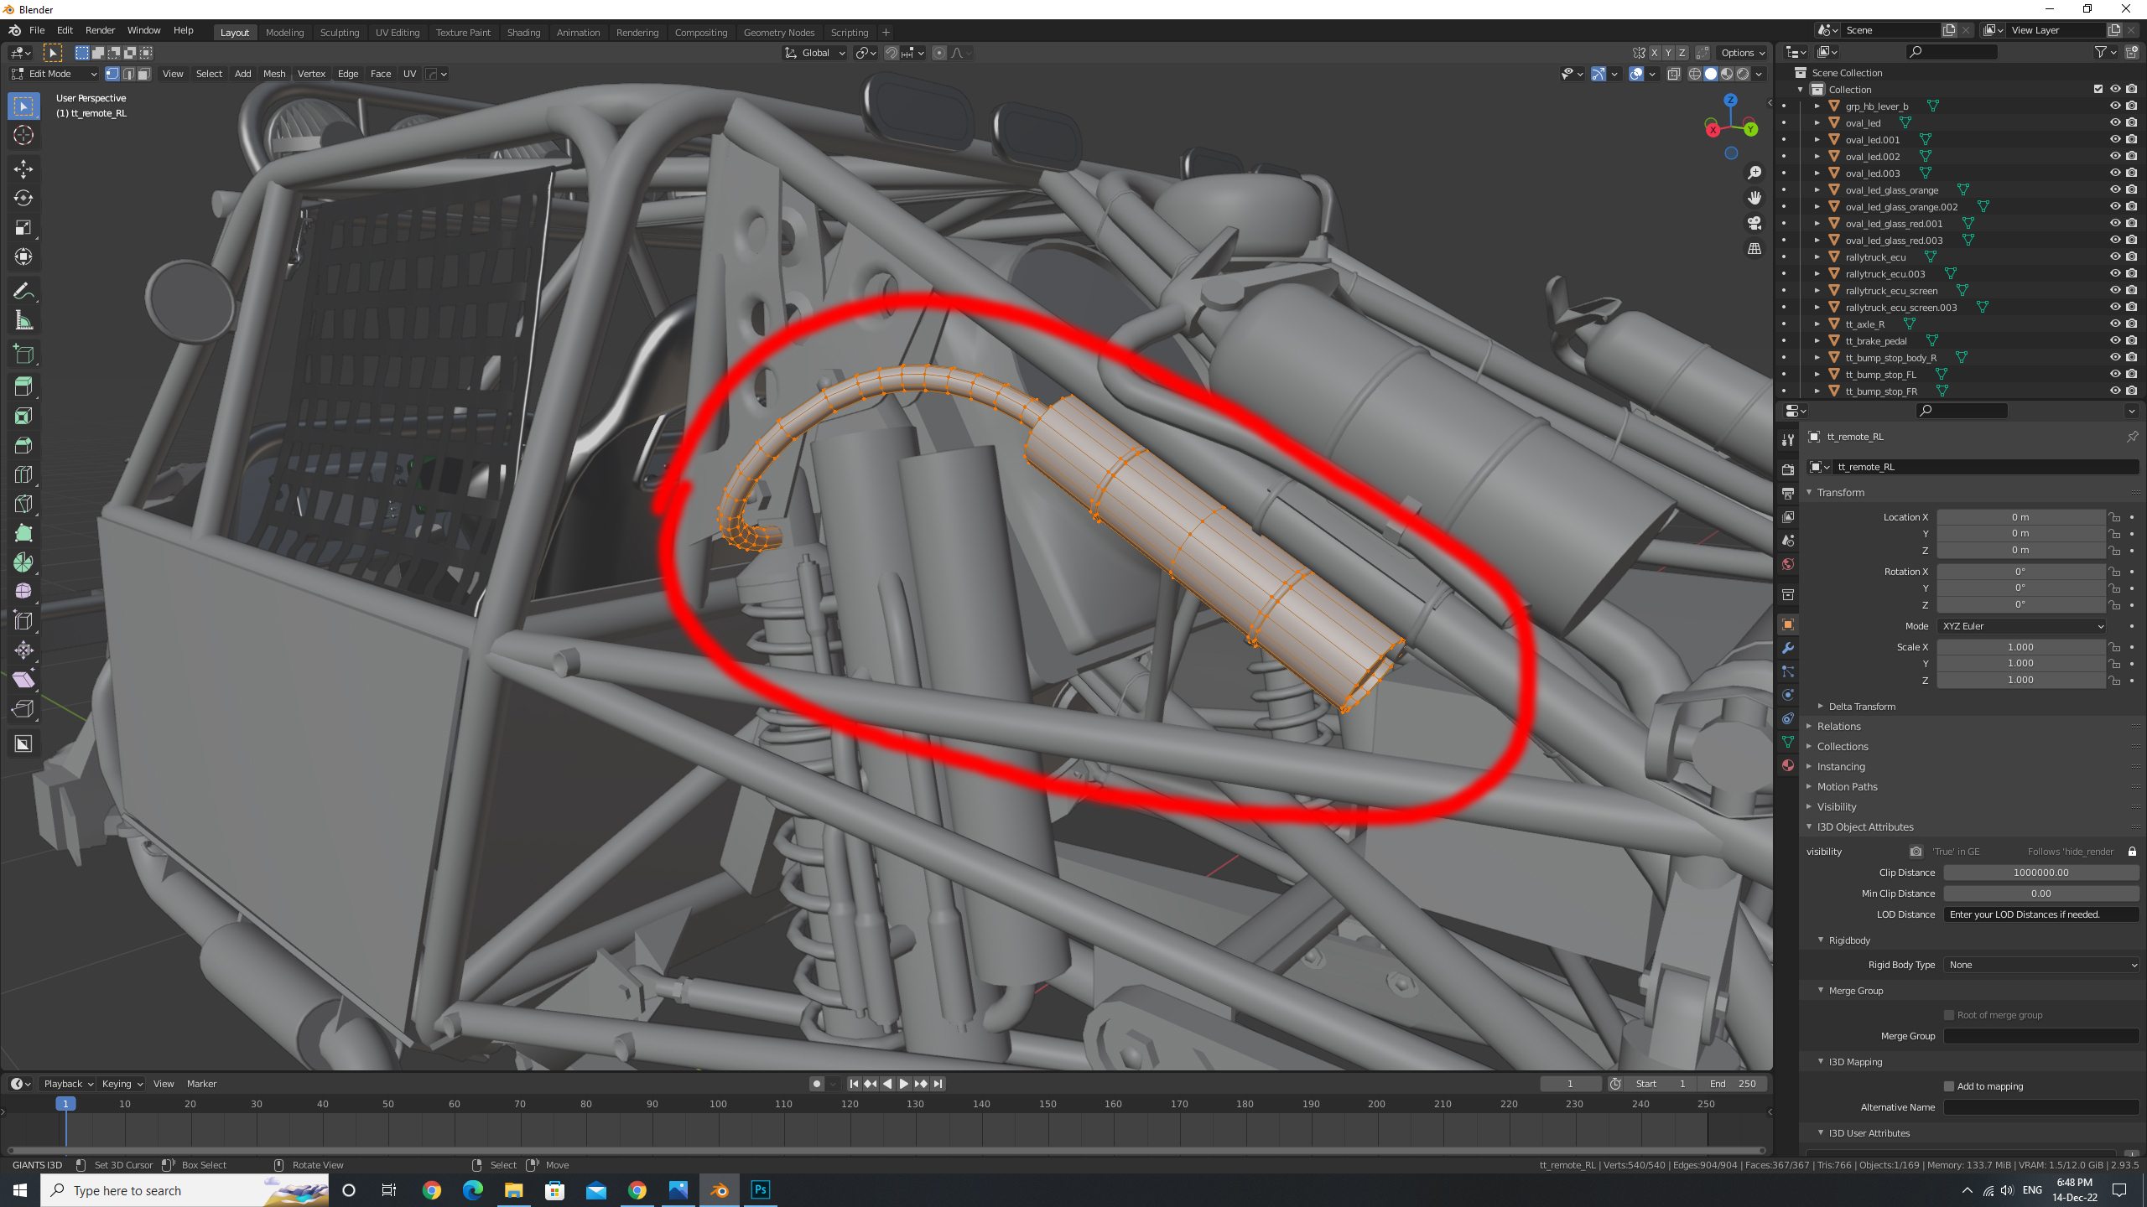Select the Move tool in toolbar
Image resolution: width=2147 pixels, height=1207 pixels.
click(23, 168)
